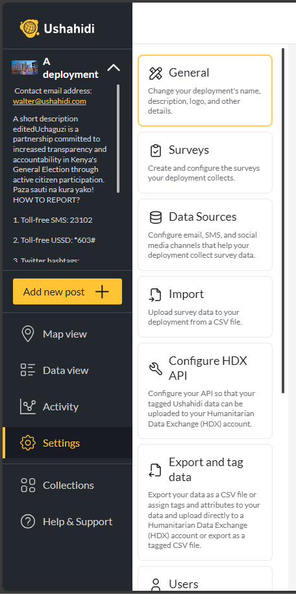Click the Ushahidi brand name text
Viewport: 296px width, 594px height.
coord(69,29)
